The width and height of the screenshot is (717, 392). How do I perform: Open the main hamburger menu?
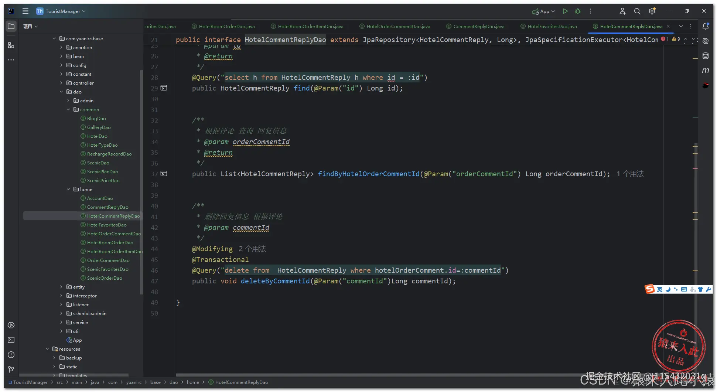tap(25, 11)
